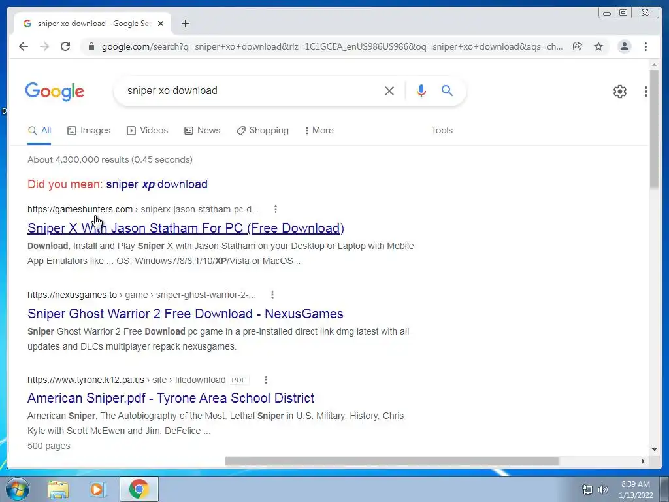Screen dimensions: 669x502
Task: Focus the Chrome address bar URL
Action: [332, 46]
